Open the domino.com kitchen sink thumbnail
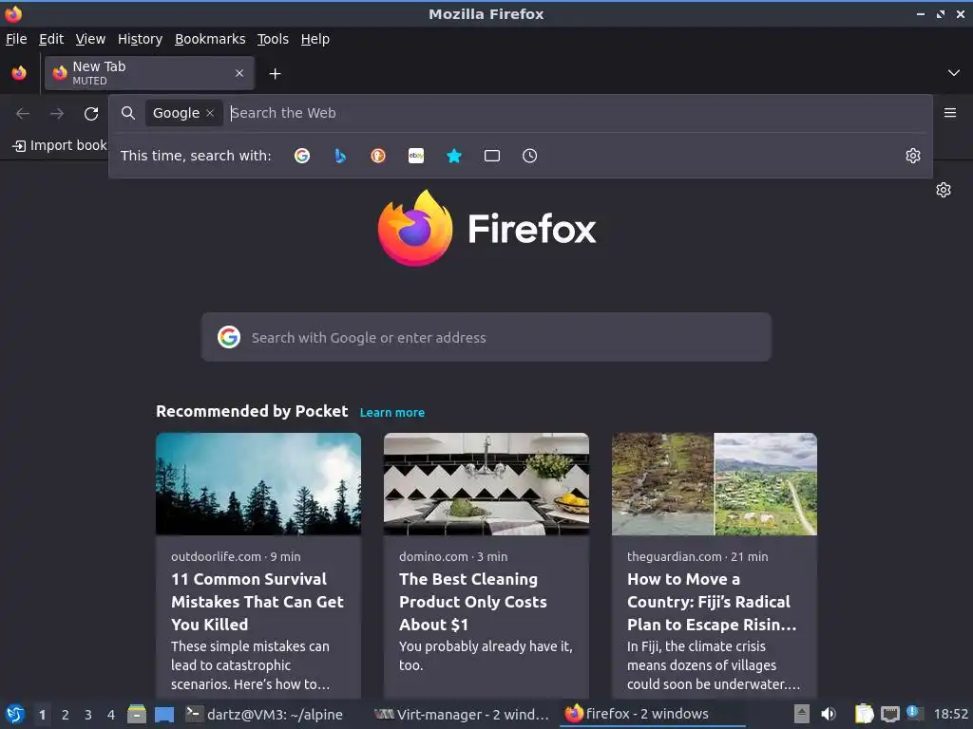 tap(486, 483)
